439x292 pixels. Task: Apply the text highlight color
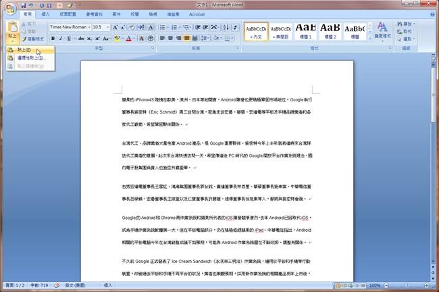point(117,39)
